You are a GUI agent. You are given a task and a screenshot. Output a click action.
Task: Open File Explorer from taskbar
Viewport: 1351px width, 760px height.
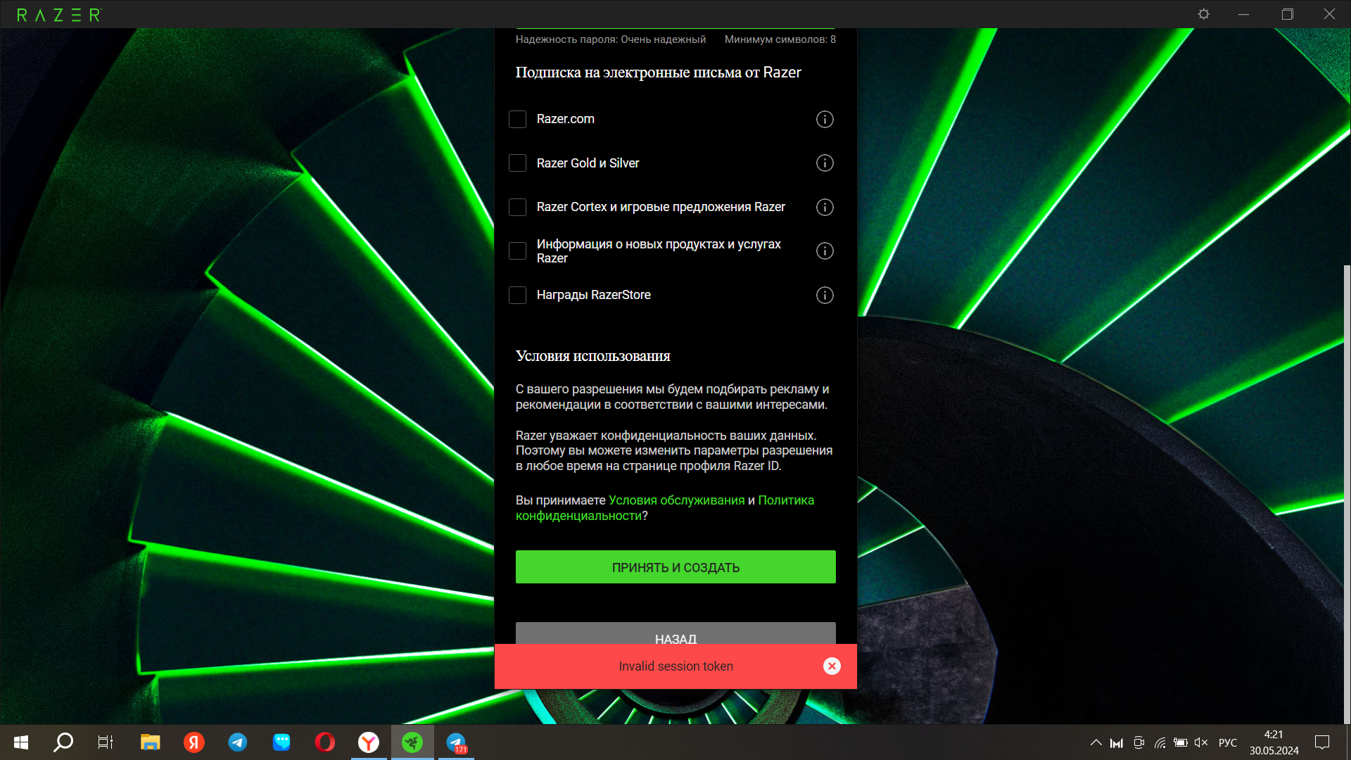(x=150, y=742)
